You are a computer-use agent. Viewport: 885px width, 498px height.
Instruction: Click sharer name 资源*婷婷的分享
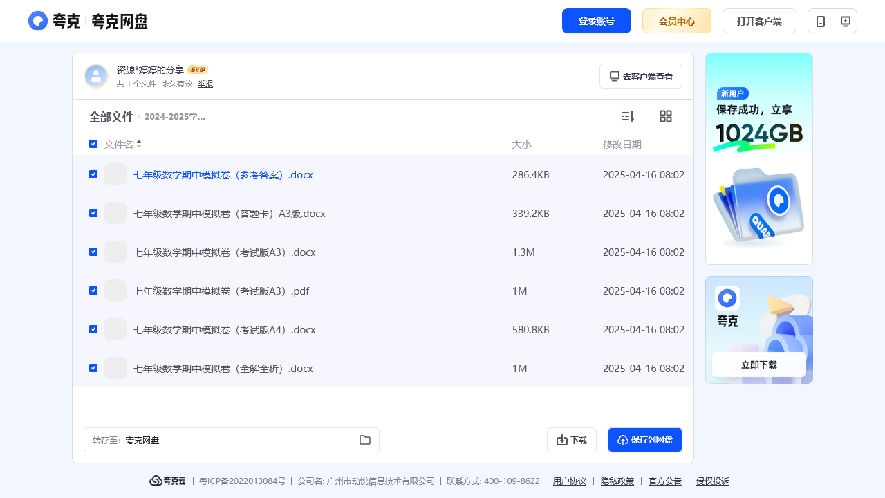(150, 70)
